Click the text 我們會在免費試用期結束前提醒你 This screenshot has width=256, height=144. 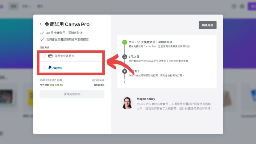(67, 39)
